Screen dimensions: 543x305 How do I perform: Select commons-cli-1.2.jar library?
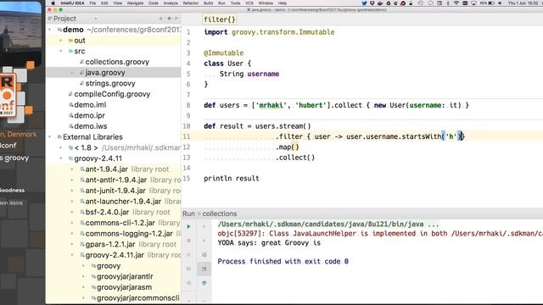click(x=120, y=223)
